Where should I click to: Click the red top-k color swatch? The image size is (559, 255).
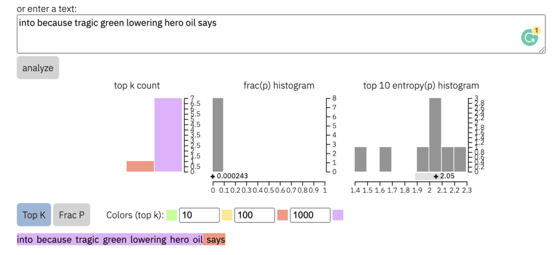click(x=282, y=215)
